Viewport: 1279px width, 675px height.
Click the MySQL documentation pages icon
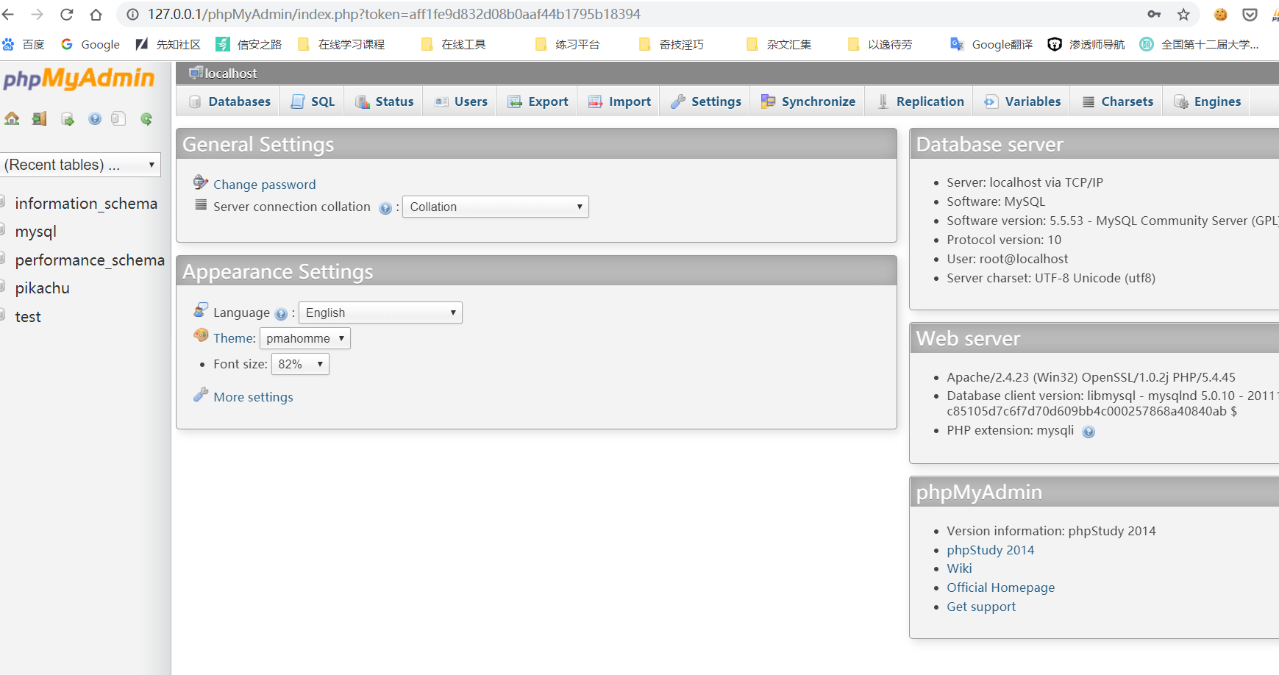pyautogui.click(x=118, y=118)
